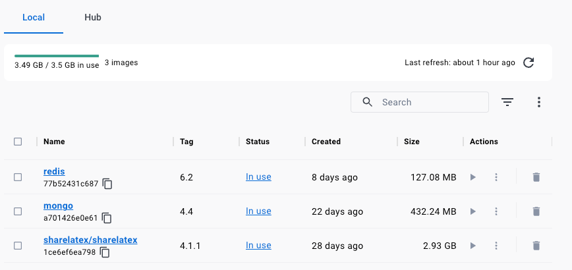This screenshot has height=270, width=572.
Task: Tick the select-all images checkbox
Action: tap(18, 142)
